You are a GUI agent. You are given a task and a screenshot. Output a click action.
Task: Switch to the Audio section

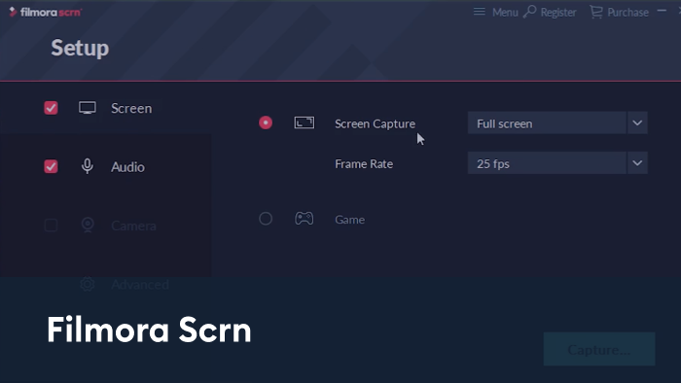point(127,167)
